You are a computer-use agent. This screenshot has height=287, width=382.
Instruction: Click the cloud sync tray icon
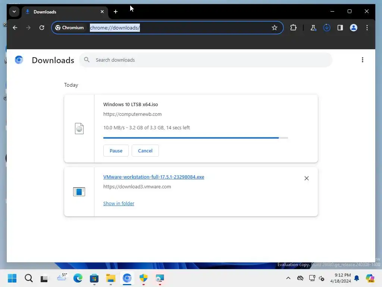pos(300,278)
